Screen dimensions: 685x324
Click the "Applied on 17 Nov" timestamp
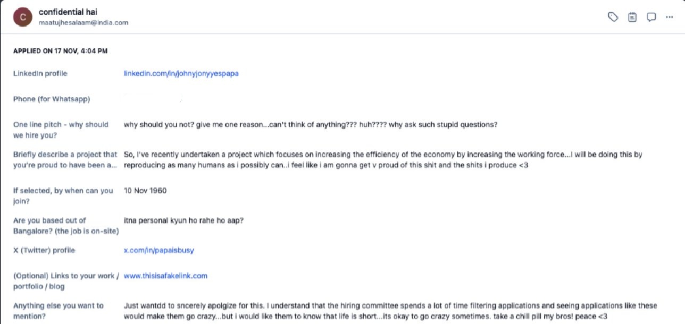[61, 51]
